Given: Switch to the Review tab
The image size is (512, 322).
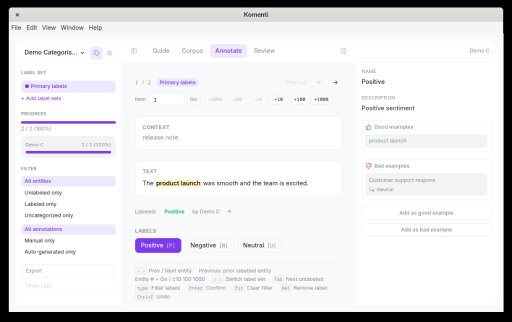Looking at the screenshot, I should 264,51.
